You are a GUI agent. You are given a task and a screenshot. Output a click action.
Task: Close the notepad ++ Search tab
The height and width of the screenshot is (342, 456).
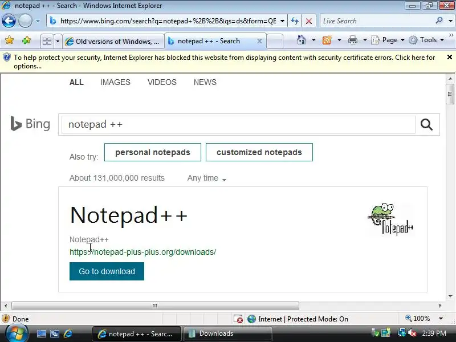(259, 41)
